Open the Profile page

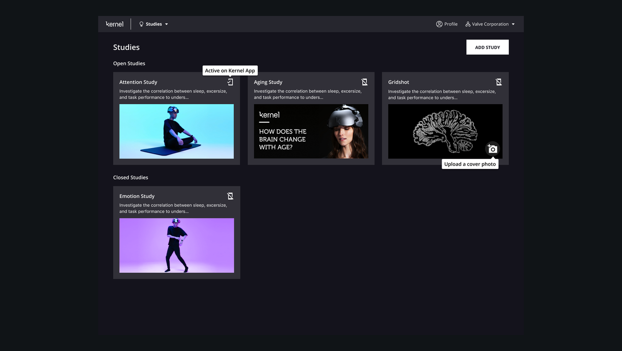click(x=447, y=24)
